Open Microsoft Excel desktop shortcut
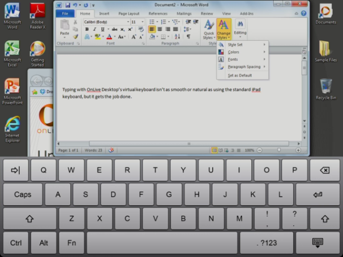Viewport: 343px width, 257px height. [12, 54]
